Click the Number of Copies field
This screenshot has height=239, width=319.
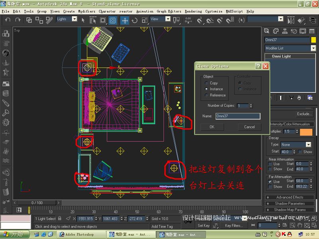243,106
